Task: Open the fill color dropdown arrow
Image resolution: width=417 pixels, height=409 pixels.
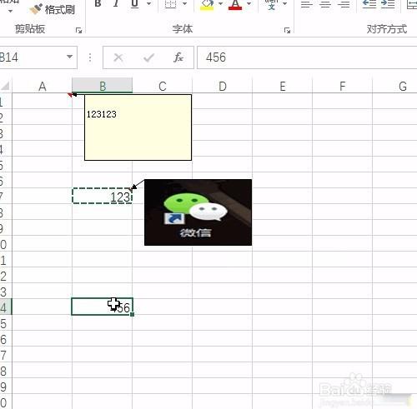Action: coord(221,3)
